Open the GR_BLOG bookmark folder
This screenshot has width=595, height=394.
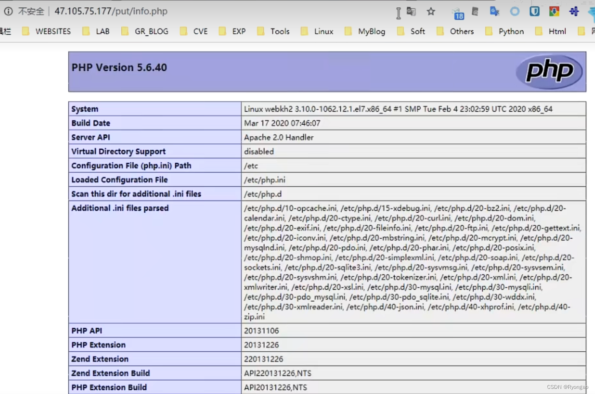[145, 31]
